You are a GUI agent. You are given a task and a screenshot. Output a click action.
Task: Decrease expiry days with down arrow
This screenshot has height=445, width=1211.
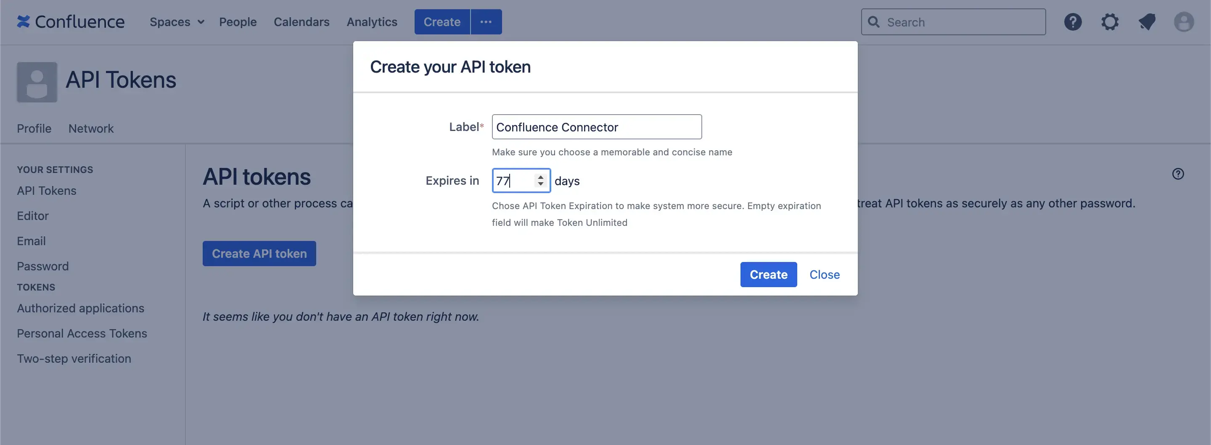tap(541, 183)
